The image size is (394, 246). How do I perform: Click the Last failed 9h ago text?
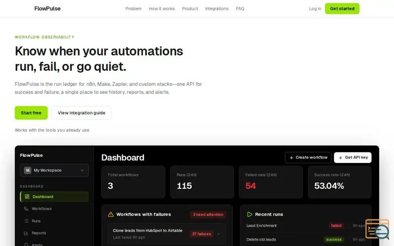click(129, 237)
